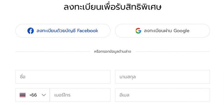Click the ชื่อ placeholder text

coord(22,77)
